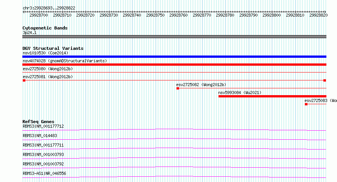Open variant nsv4074028 gnomADStructuralVariants label

pos(65,61)
